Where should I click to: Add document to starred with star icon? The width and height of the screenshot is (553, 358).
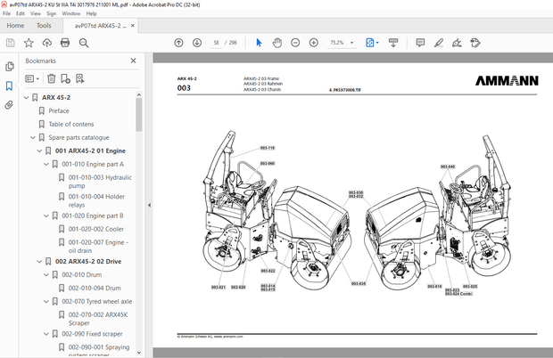(x=29, y=43)
